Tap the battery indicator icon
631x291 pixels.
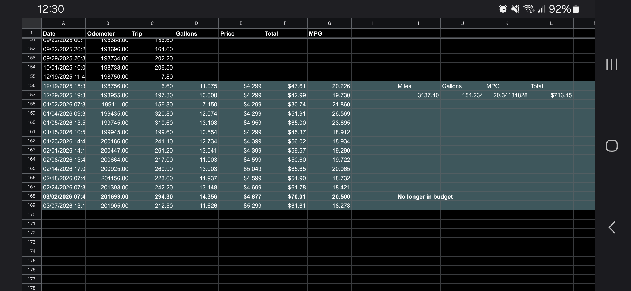point(576,9)
